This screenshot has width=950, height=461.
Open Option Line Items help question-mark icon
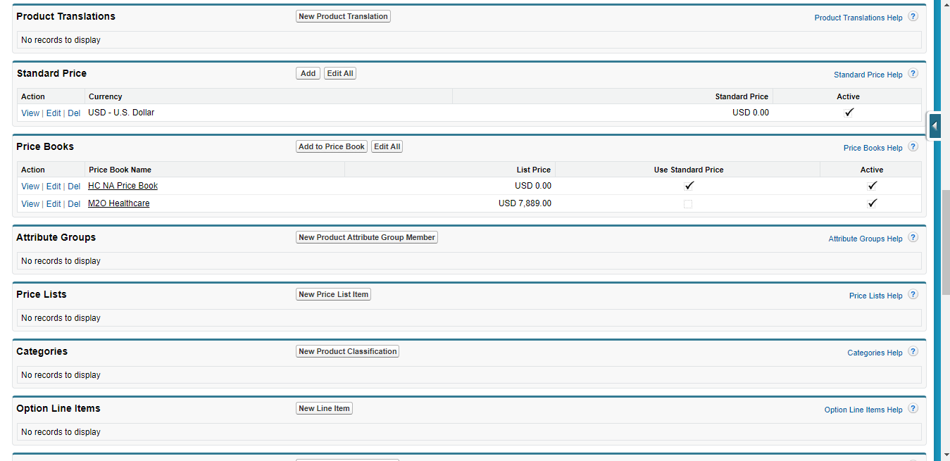913,408
